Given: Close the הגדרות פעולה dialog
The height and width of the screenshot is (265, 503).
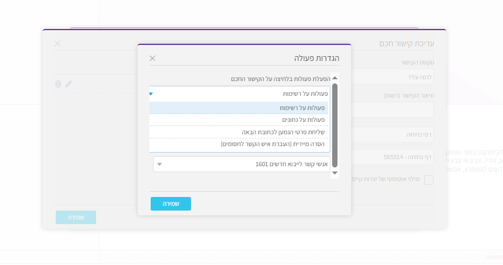Looking at the screenshot, I should pos(152,58).
